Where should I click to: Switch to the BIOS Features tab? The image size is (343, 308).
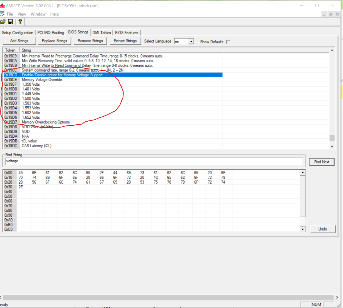pos(127,33)
